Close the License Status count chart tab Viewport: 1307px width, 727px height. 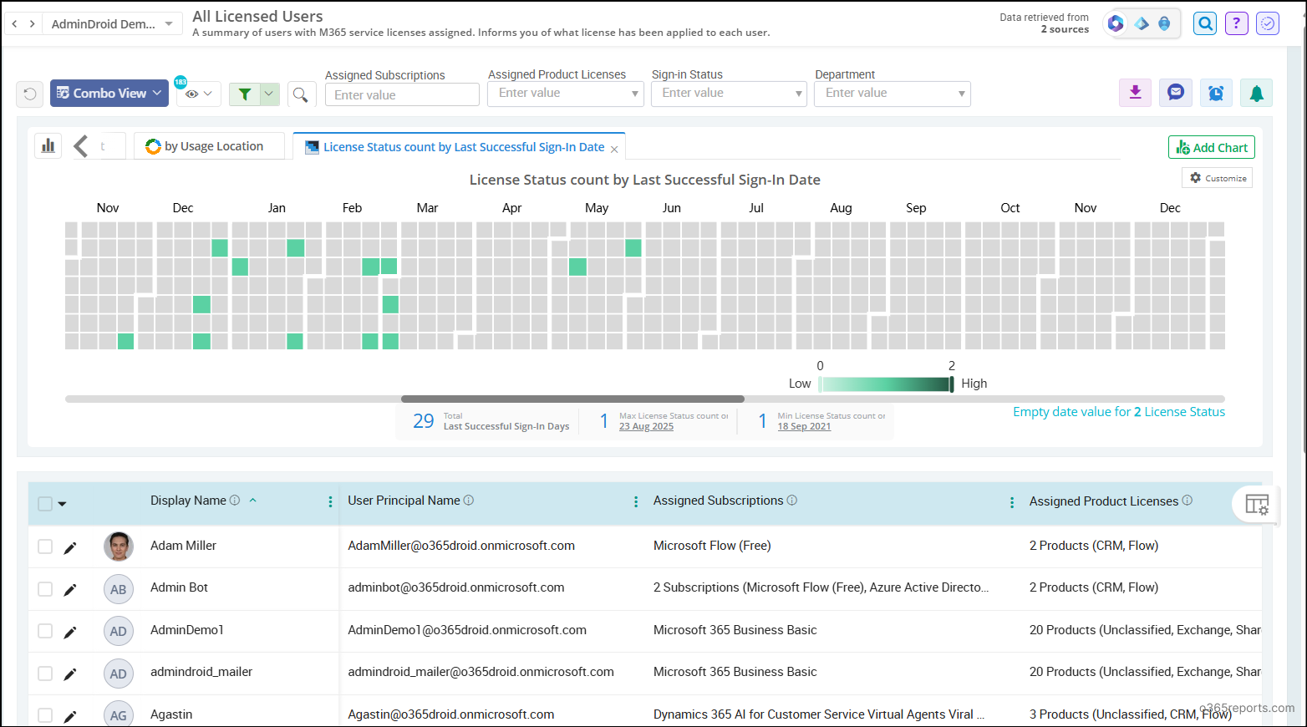(614, 149)
